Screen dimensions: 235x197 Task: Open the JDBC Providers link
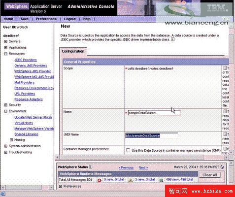point(26,60)
